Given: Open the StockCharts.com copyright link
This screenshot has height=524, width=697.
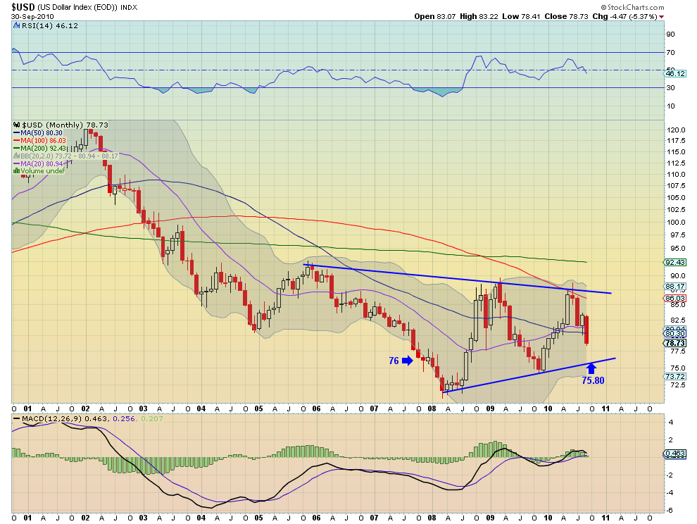Looking at the screenshot, I should point(632,7).
